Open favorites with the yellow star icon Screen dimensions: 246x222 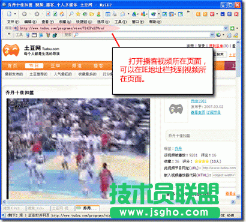pos(78,14)
